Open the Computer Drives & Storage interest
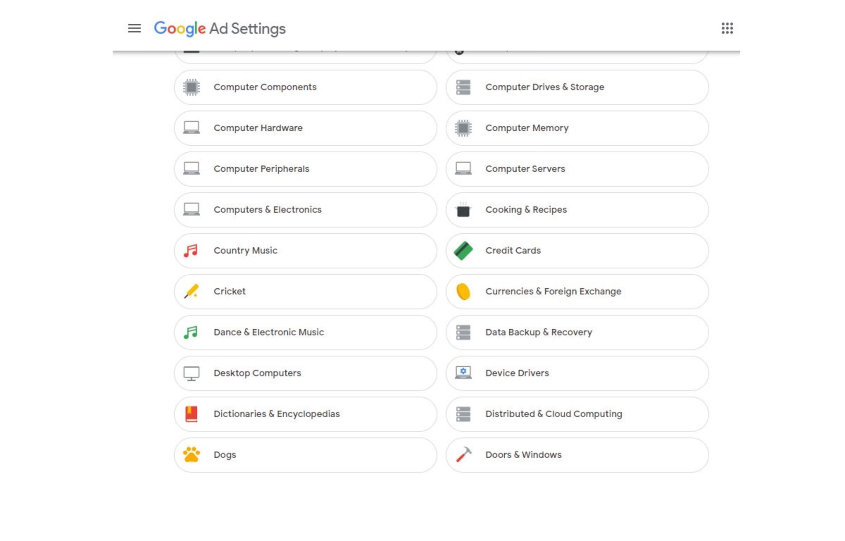This screenshot has height=541, width=845. (577, 87)
